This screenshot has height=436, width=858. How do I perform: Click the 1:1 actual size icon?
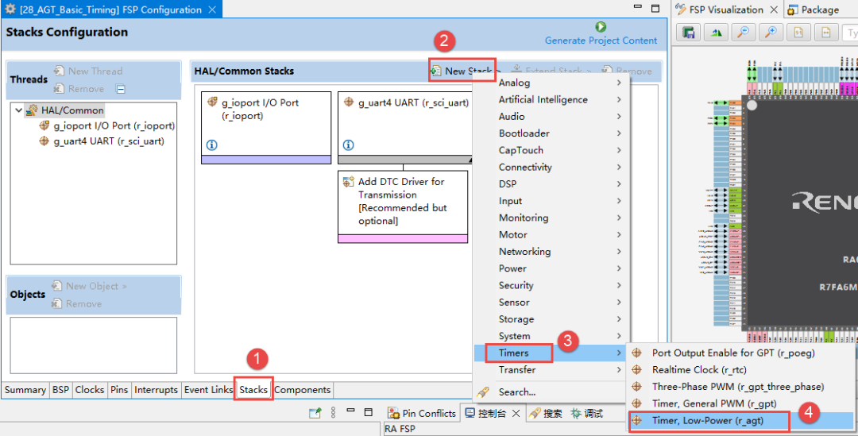pos(798,33)
